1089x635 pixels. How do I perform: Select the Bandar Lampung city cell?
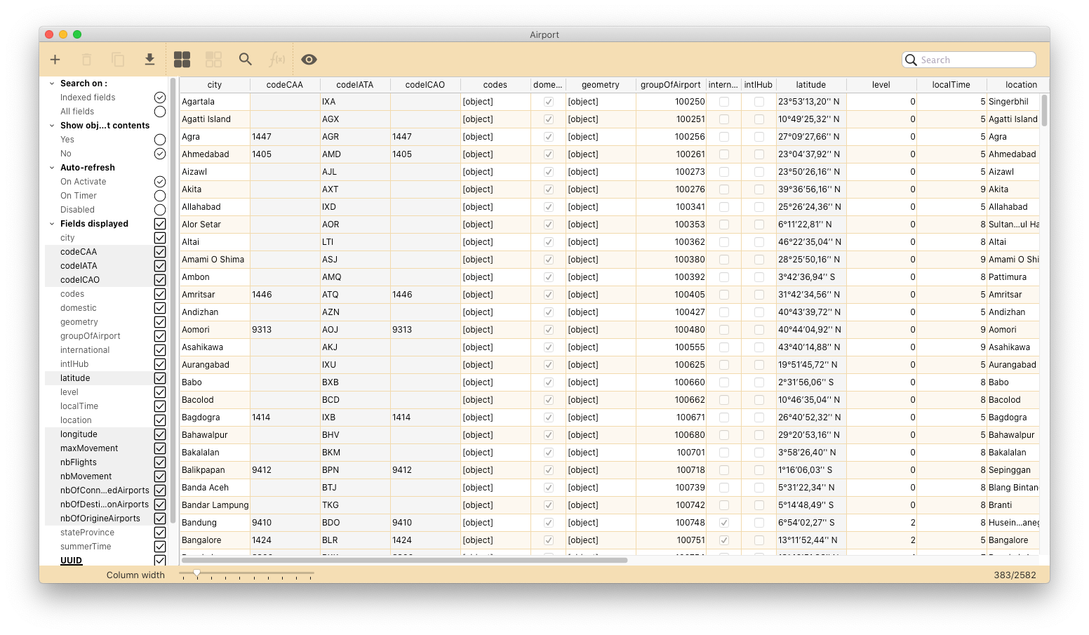[215, 505]
